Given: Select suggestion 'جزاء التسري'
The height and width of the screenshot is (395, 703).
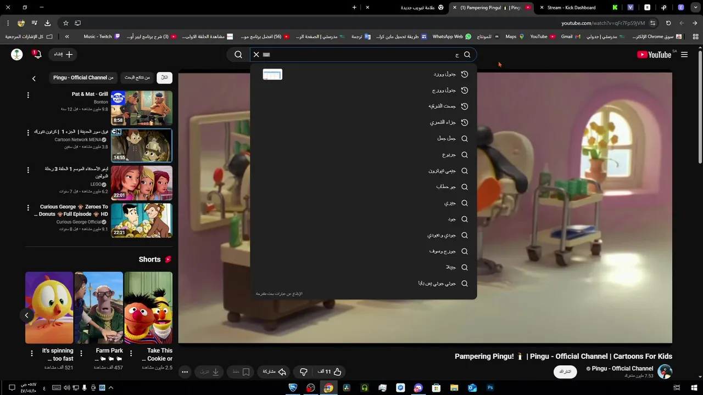Looking at the screenshot, I should click(364, 122).
